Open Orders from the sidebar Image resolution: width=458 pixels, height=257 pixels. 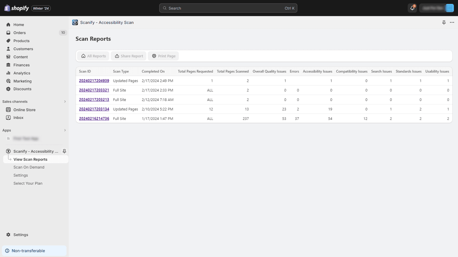[x=19, y=33]
